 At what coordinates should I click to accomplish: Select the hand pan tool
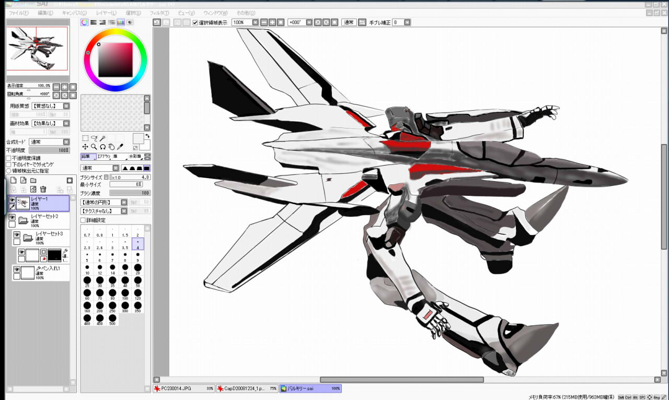pos(111,147)
